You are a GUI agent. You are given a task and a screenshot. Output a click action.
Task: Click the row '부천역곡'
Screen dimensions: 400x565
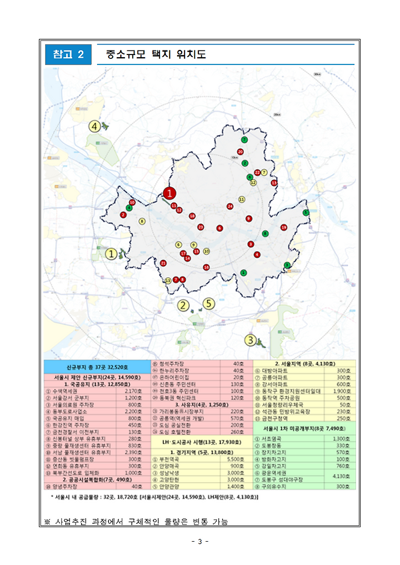202,459
